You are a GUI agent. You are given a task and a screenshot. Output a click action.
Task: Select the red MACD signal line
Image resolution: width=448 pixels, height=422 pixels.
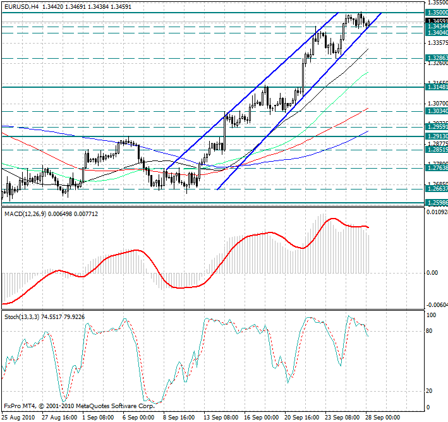(185, 287)
